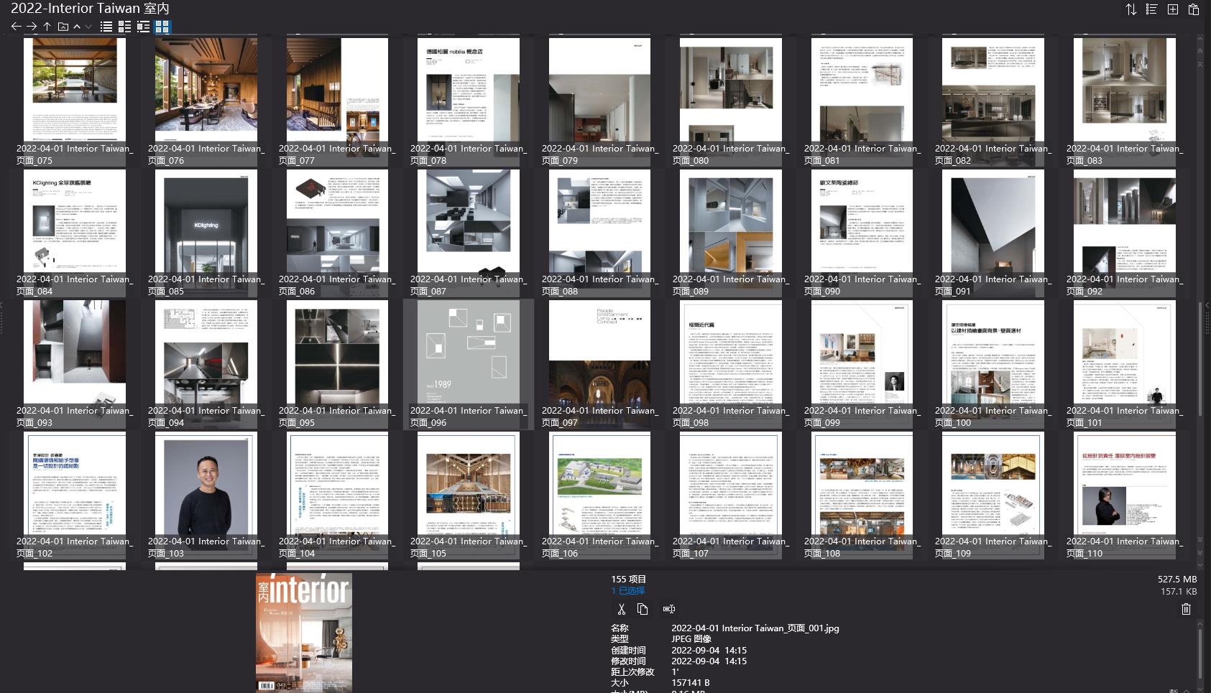This screenshot has width=1211, height=693.
Task: Navigate back to the previous folder
Action: pos(17,27)
